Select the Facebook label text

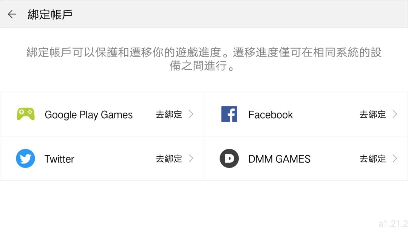pyautogui.click(x=270, y=114)
